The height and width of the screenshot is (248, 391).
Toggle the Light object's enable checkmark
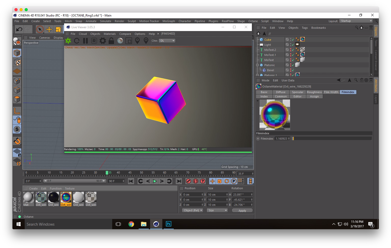(x=293, y=45)
